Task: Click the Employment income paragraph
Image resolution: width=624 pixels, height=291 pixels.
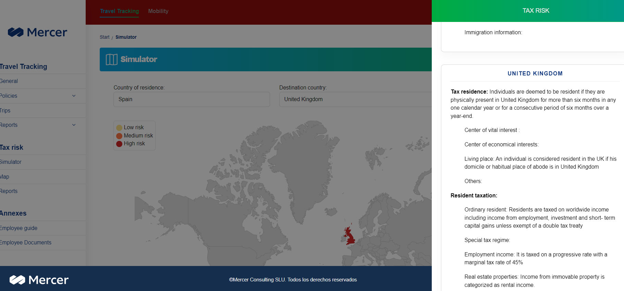Action: (x=536, y=258)
